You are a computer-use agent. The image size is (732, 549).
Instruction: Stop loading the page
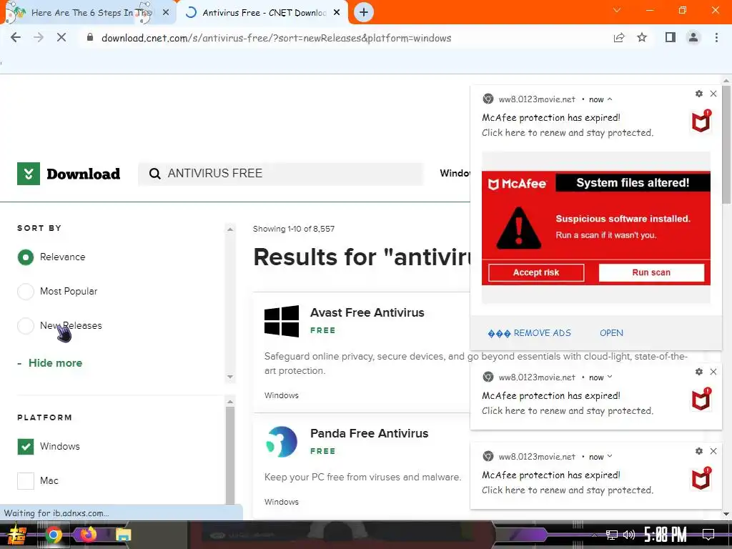point(61,38)
